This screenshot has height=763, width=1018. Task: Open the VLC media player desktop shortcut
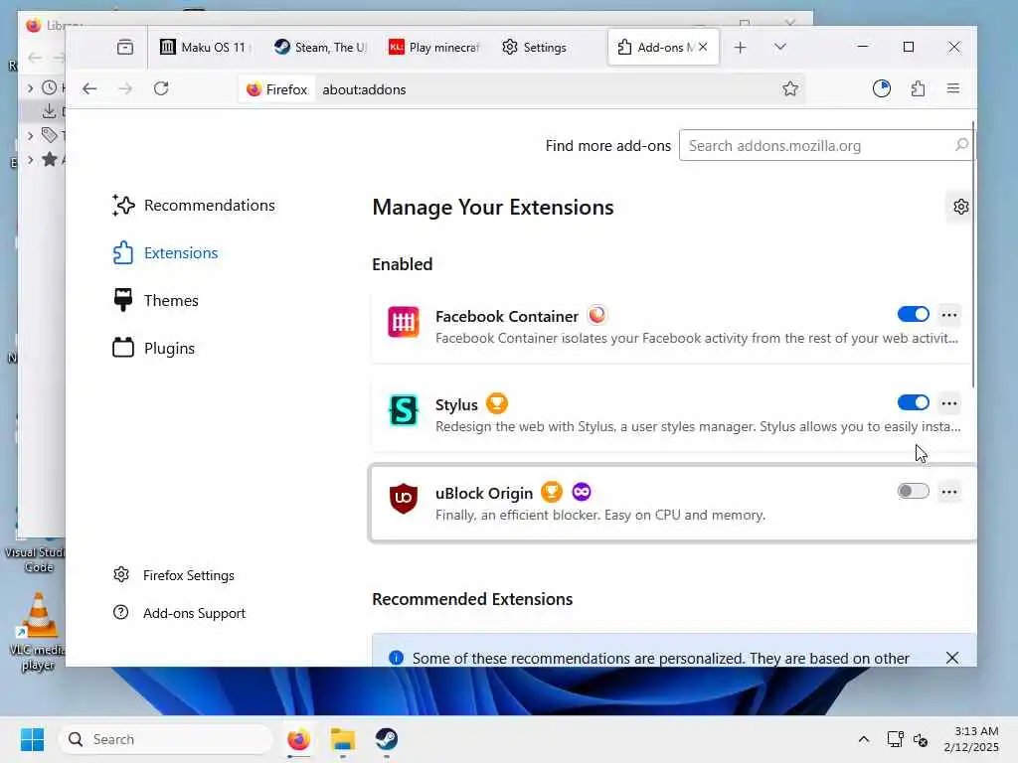37,632
